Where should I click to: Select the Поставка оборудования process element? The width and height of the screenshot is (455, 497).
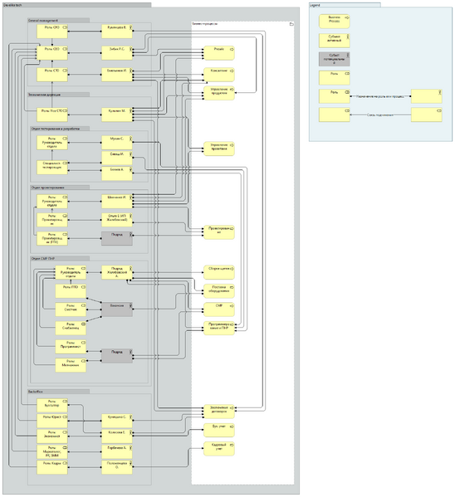point(219,291)
